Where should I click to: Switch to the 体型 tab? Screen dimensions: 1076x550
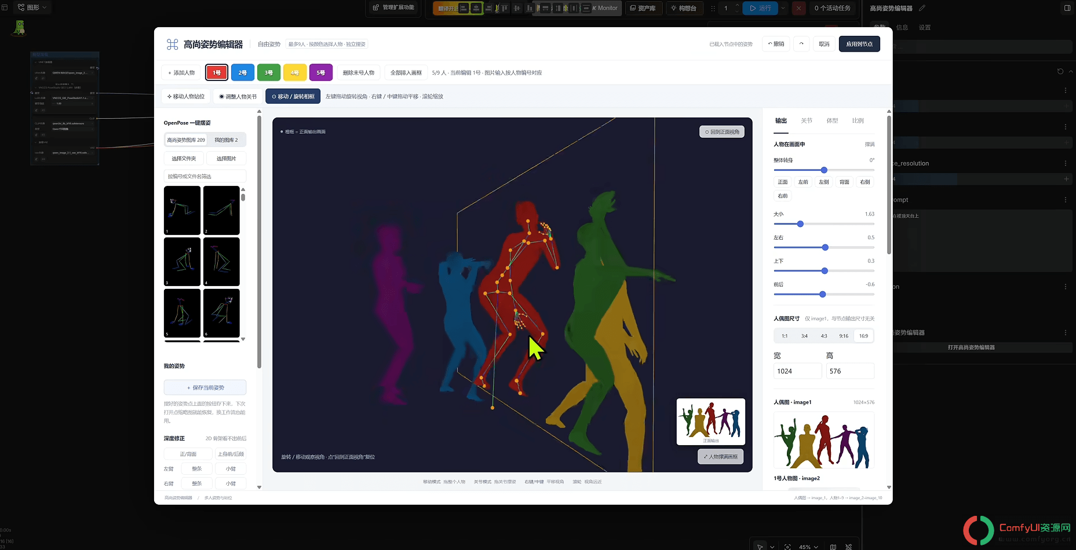(x=832, y=121)
